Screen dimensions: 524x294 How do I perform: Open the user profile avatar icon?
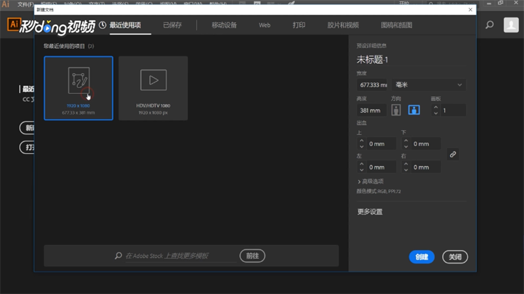coord(511,25)
